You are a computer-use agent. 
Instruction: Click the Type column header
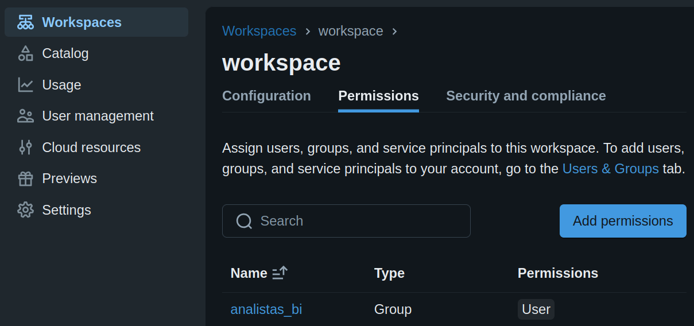[x=389, y=273]
